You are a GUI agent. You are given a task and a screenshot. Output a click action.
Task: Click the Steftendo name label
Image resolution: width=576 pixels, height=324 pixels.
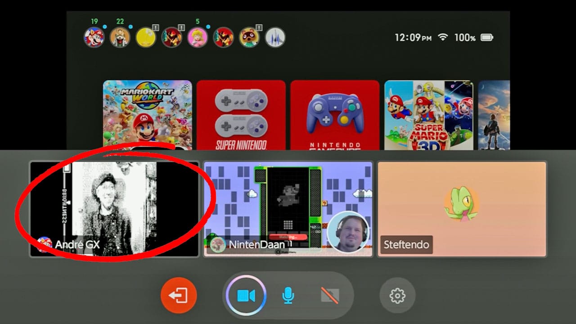tap(406, 245)
